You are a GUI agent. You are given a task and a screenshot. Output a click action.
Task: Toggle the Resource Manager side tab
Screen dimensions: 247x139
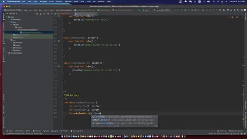pyautogui.click(x=4, y=54)
